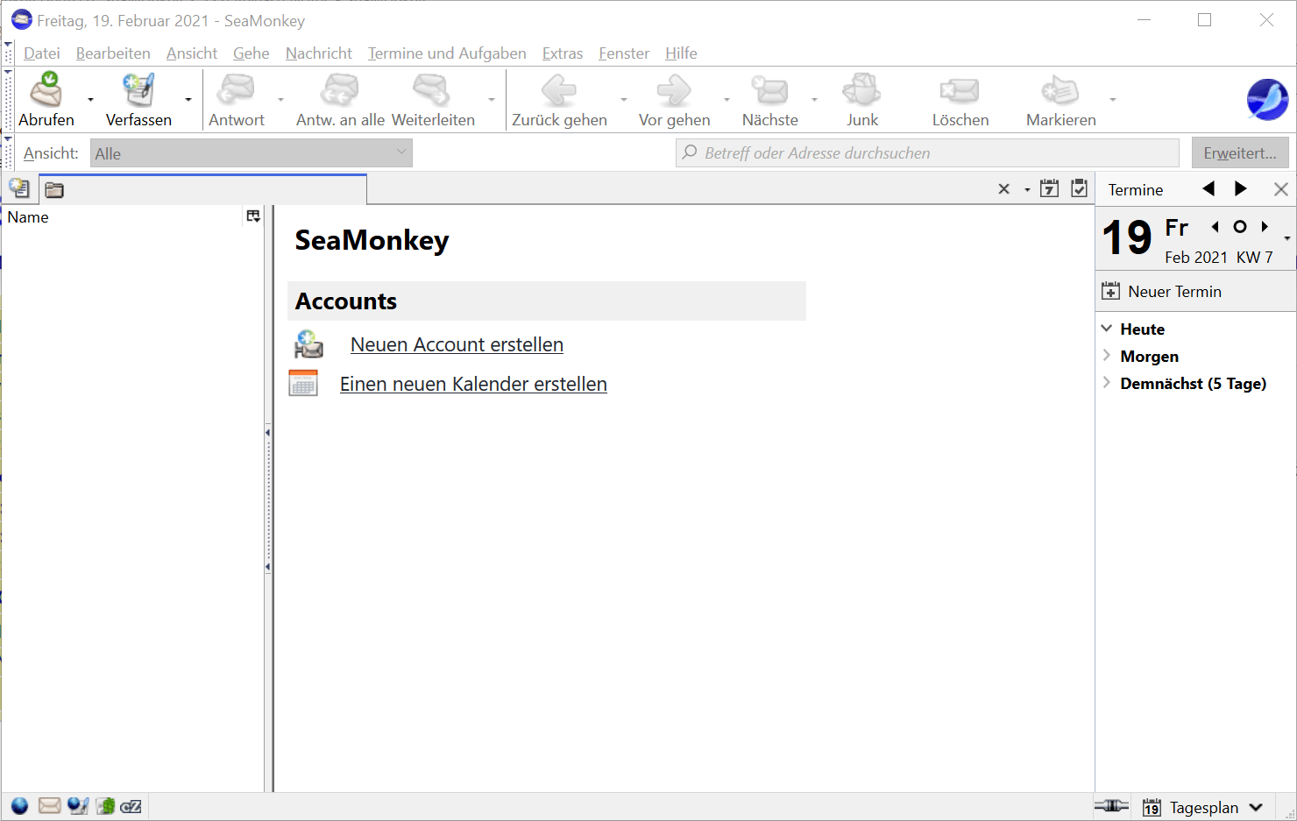
Task: Click the folder tab icon
Action: coord(54,190)
